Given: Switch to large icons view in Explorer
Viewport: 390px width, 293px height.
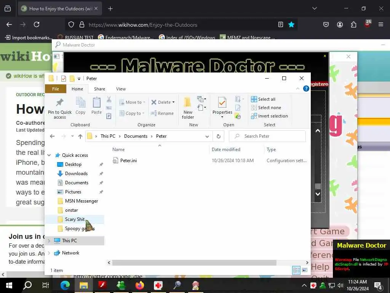Looking at the screenshot, I should click(x=305, y=270).
